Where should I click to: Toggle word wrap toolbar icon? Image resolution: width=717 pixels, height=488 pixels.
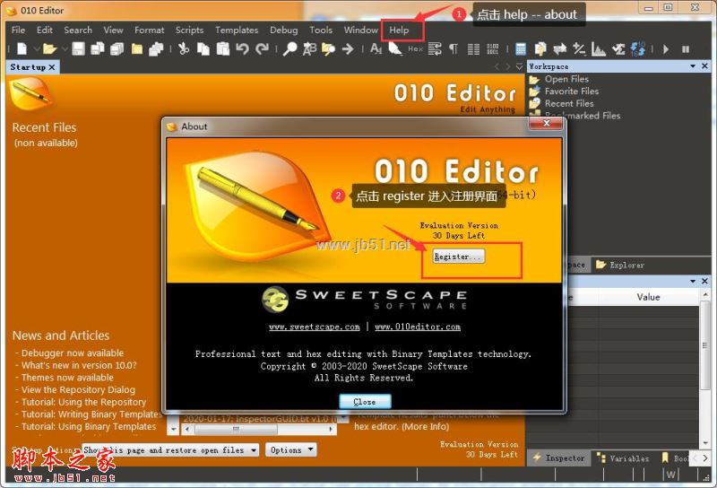(435, 48)
